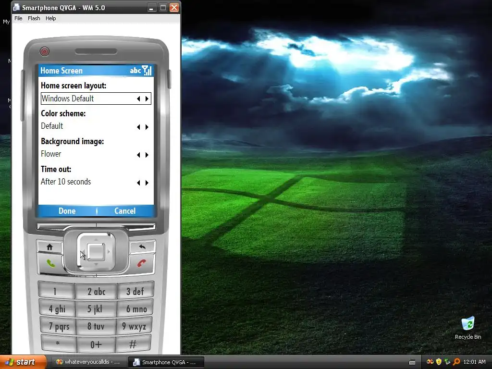The height and width of the screenshot is (369, 492).
Task: Click the abc input mode indicator
Action: click(135, 71)
